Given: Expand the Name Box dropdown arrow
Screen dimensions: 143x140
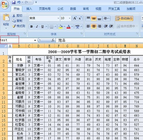Looking at the screenshot, I should tap(35, 40).
